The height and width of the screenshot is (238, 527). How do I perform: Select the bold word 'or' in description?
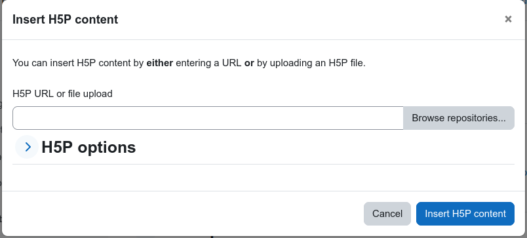click(x=249, y=63)
